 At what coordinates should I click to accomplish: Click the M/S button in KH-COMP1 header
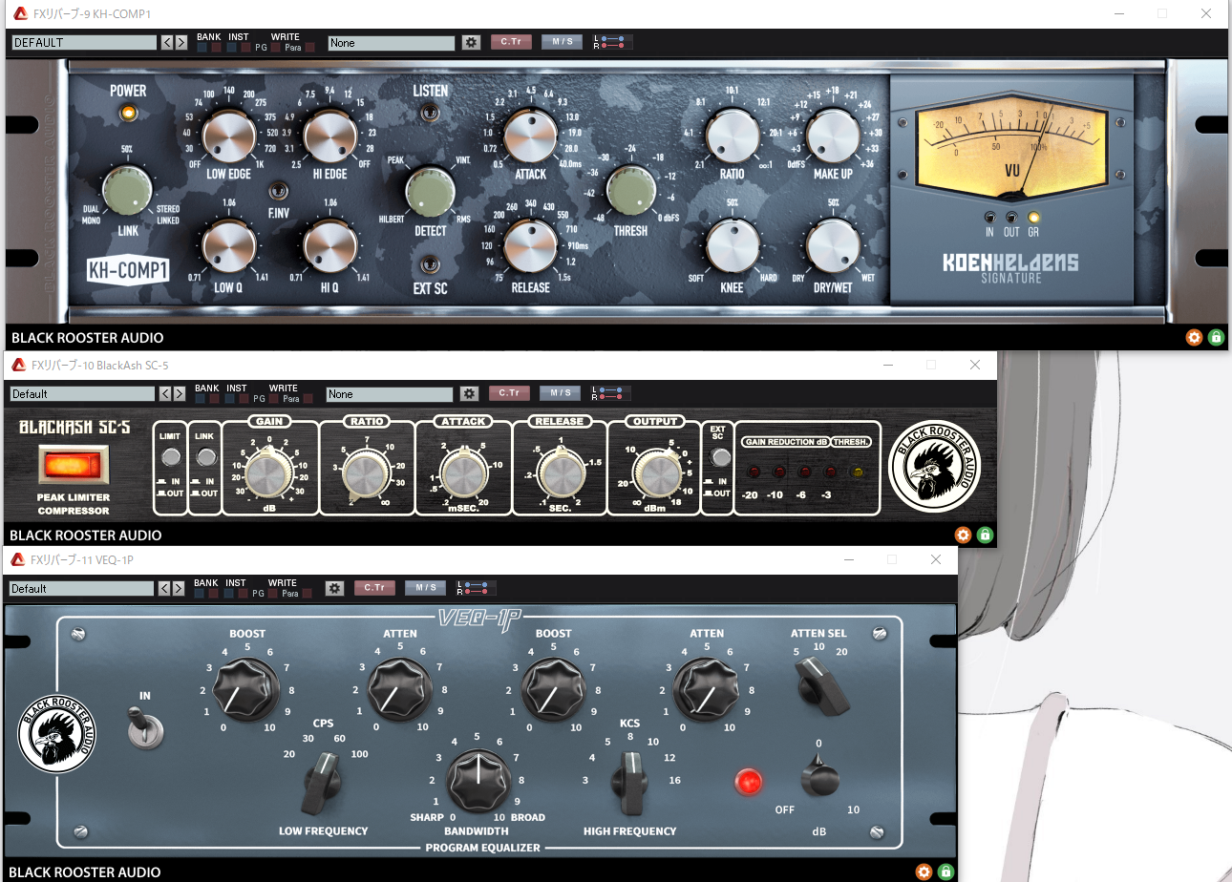point(562,42)
